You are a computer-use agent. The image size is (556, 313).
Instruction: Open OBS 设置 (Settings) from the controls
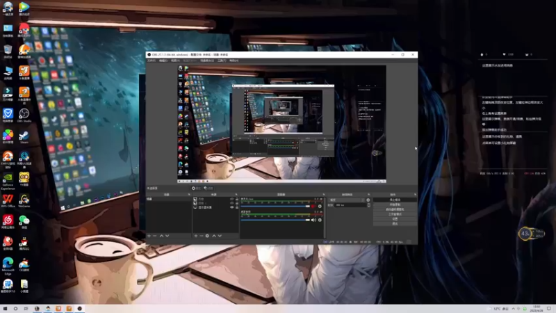click(x=395, y=219)
